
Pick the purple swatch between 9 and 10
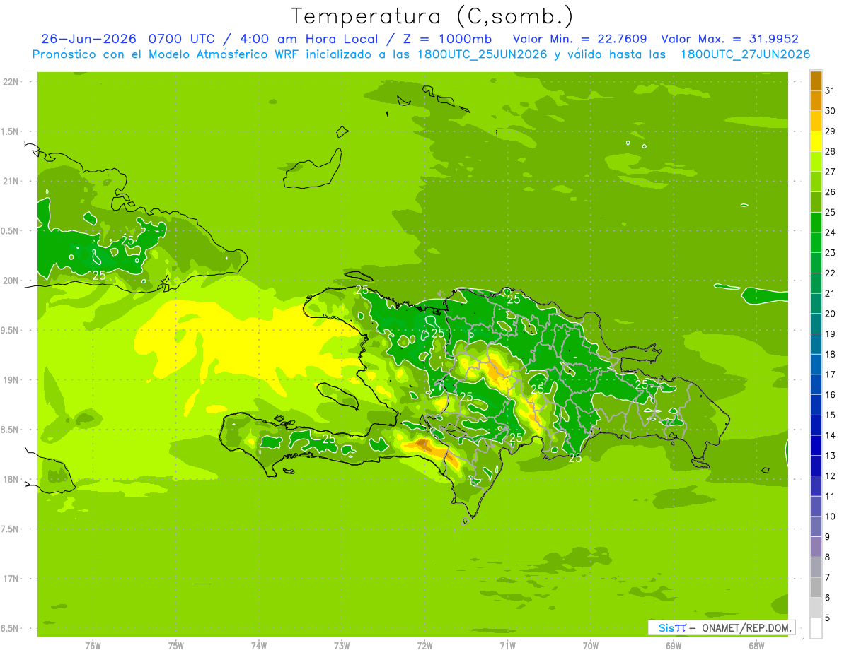(x=816, y=526)
